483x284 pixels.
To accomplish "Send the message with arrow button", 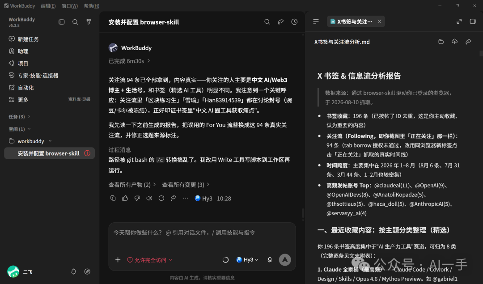I will coord(285,260).
